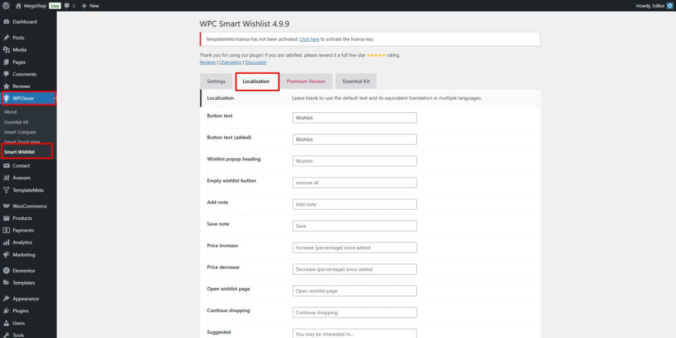The height and width of the screenshot is (338, 676).
Task: Click the Elementor icon in sidebar
Action: pyautogui.click(x=7, y=271)
